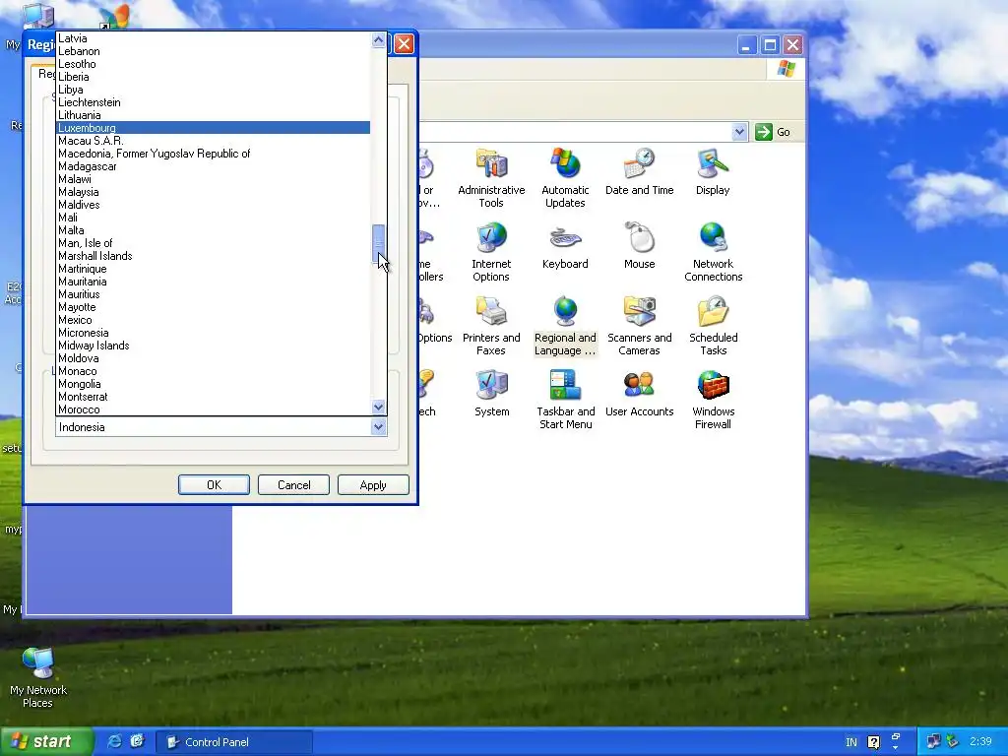Select Macedonia, Former Yugoslav Republic of

[x=214, y=154]
